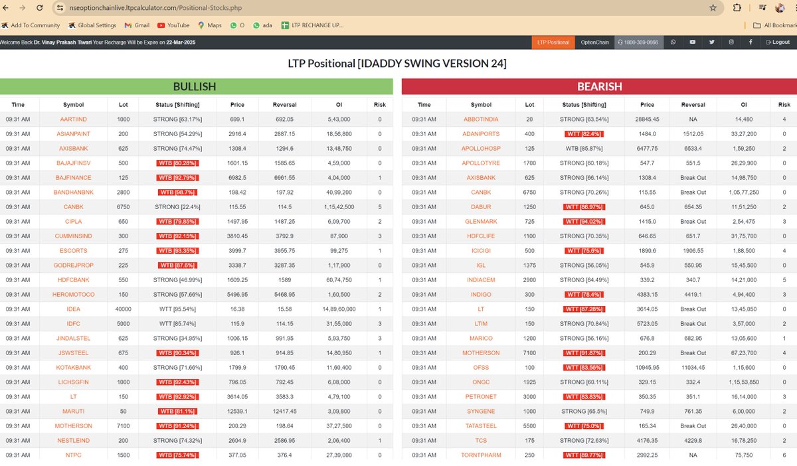Open the Maps bookmark

pos(209,25)
